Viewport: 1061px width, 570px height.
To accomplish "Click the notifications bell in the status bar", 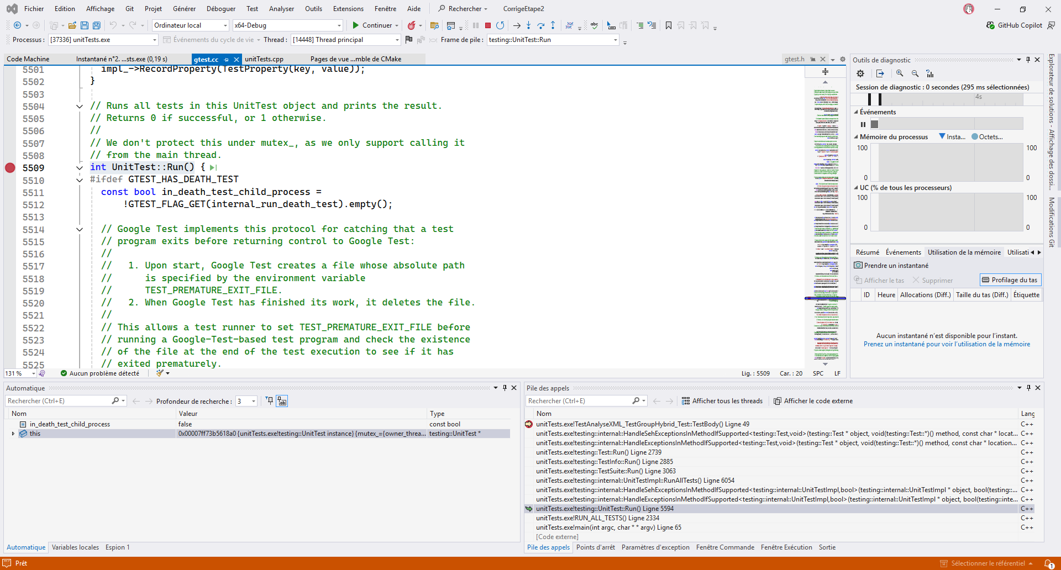I will 1049,564.
